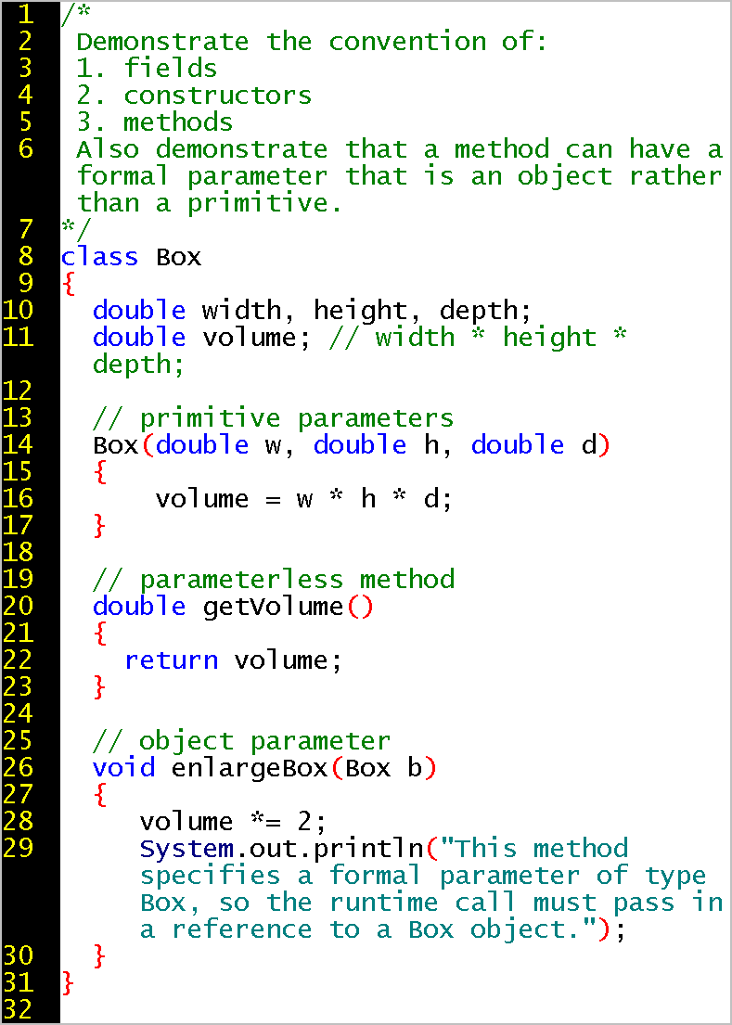Click the method name "getVolume" on line 20
Image resolution: width=732 pixels, height=1025 pixels.
pyautogui.click(x=273, y=608)
